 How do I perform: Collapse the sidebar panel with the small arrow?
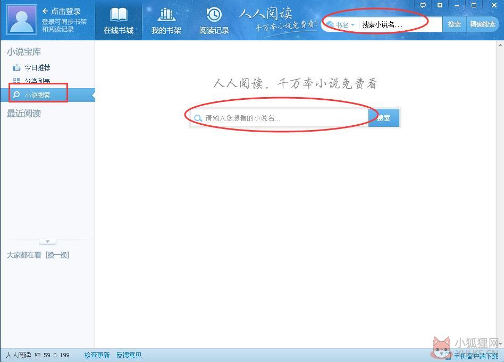[x=47, y=242]
